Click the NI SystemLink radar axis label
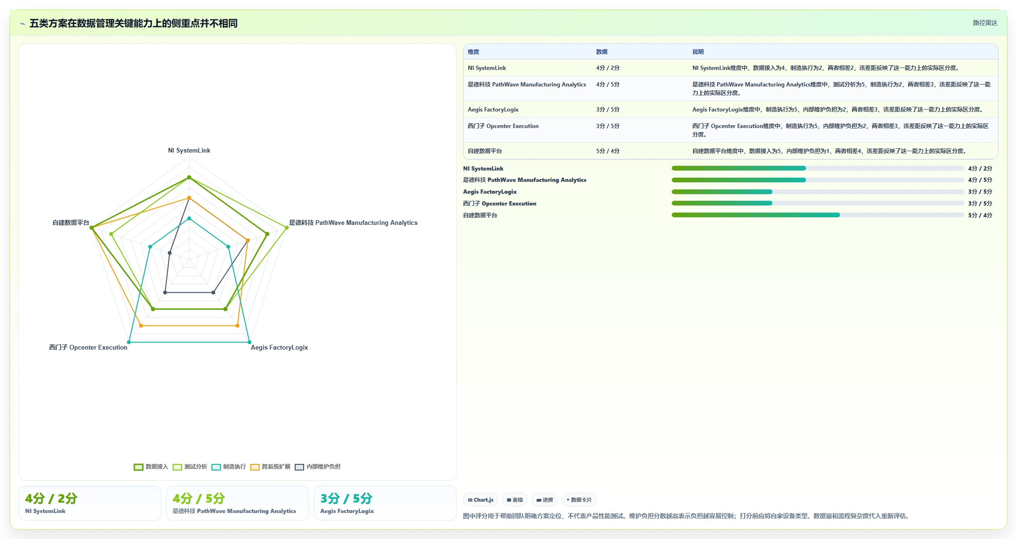This screenshot has width=1017, height=539. point(189,151)
